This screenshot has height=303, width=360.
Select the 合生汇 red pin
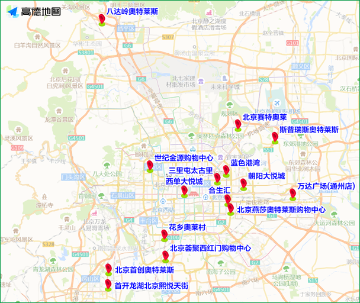point(227,199)
